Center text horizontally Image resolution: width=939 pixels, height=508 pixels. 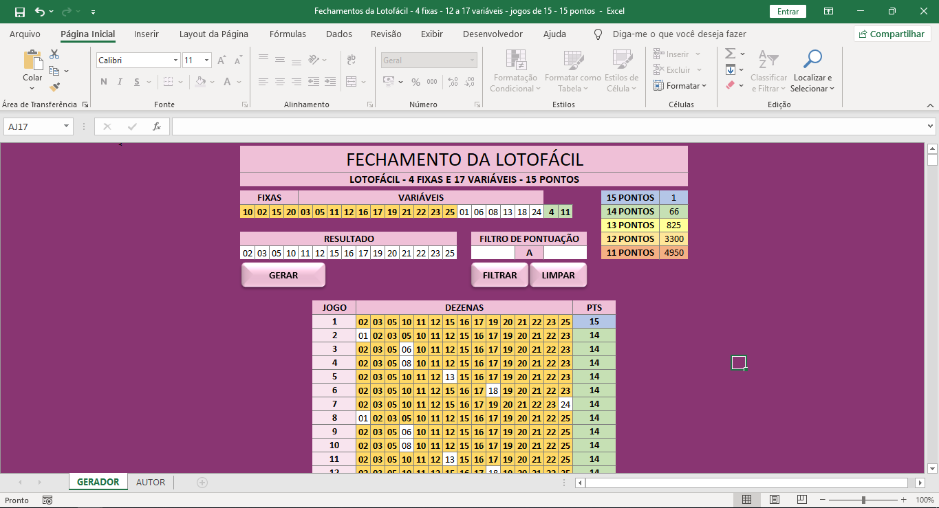tap(280, 82)
